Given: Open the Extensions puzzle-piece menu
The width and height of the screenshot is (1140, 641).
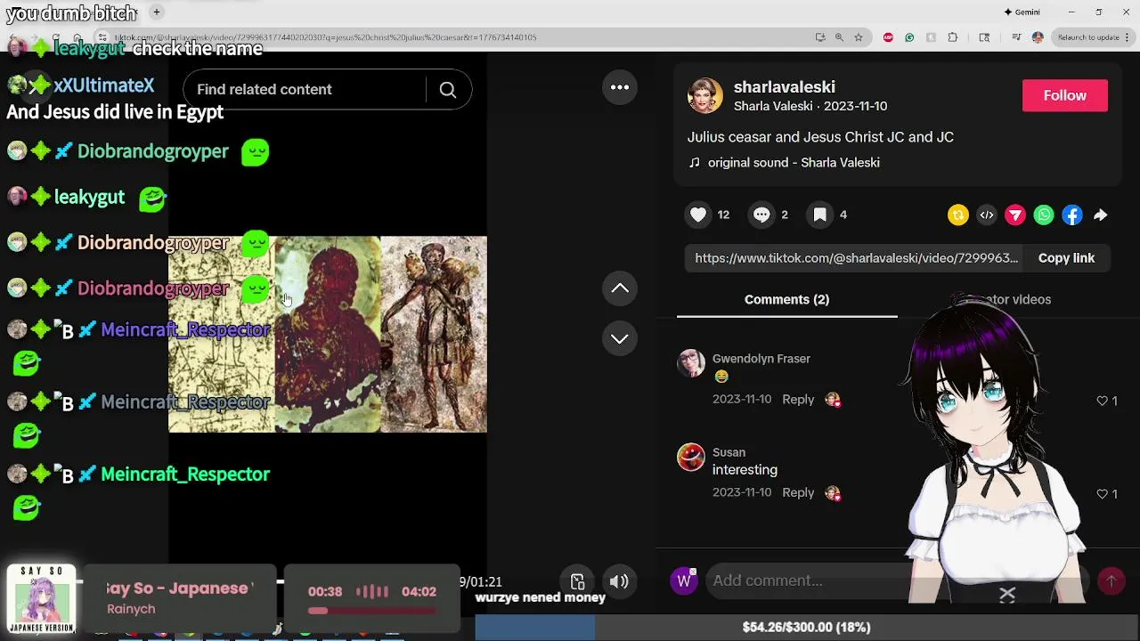Looking at the screenshot, I should (x=953, y=37).
